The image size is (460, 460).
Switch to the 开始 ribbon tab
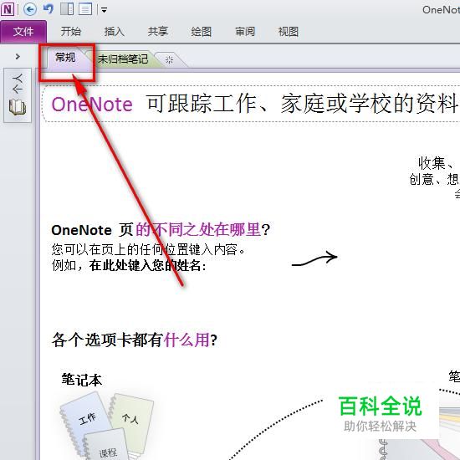point(71,32)
